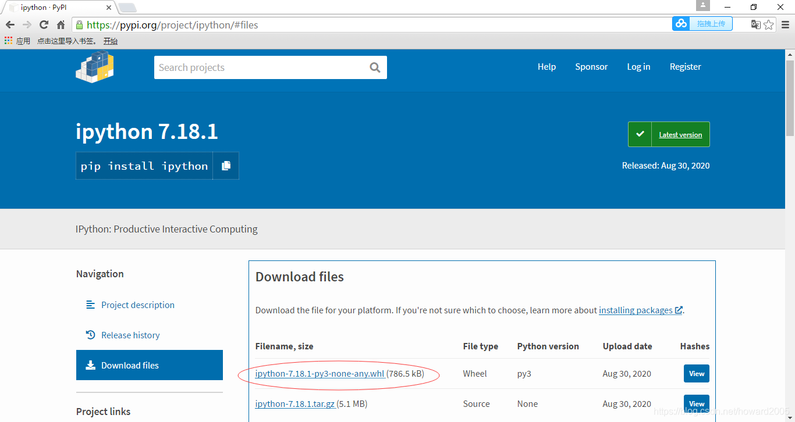The height and width of the screenshot is (422, 795).
Task: Click the Project links heading
Action: point(104,412)
